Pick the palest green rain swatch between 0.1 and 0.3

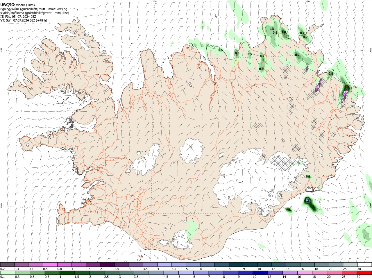(8, 273)
